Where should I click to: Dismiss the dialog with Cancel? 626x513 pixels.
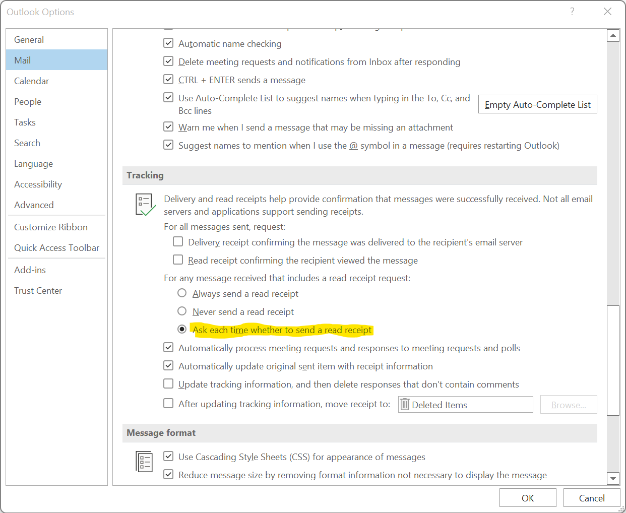coord(591,498)
